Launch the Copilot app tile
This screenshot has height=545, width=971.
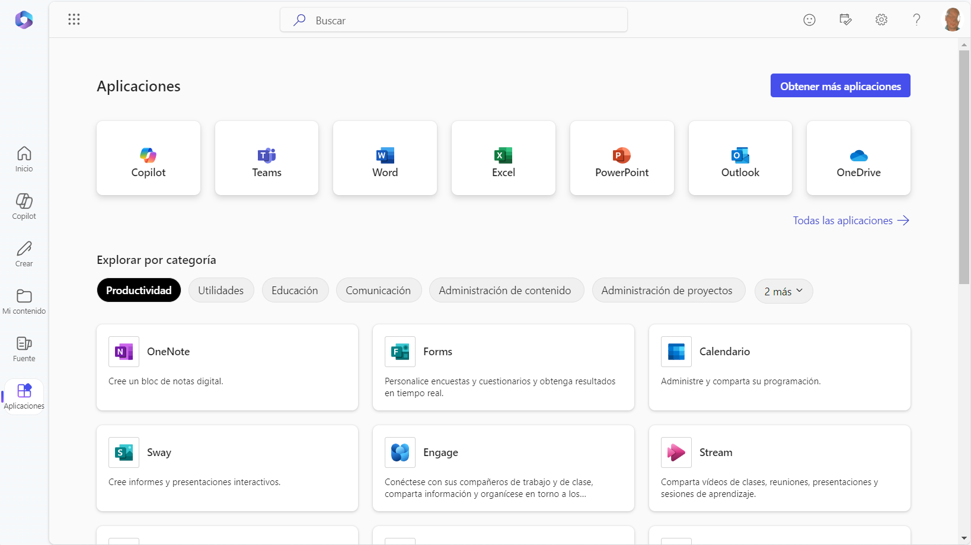(x=148, y=158)
